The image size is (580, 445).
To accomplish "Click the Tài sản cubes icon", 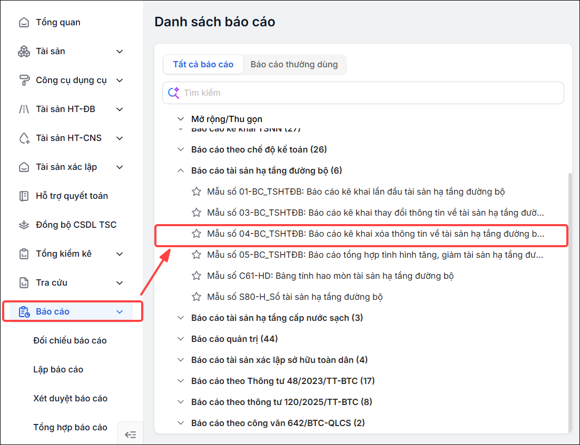I will (x=24, y=52).
